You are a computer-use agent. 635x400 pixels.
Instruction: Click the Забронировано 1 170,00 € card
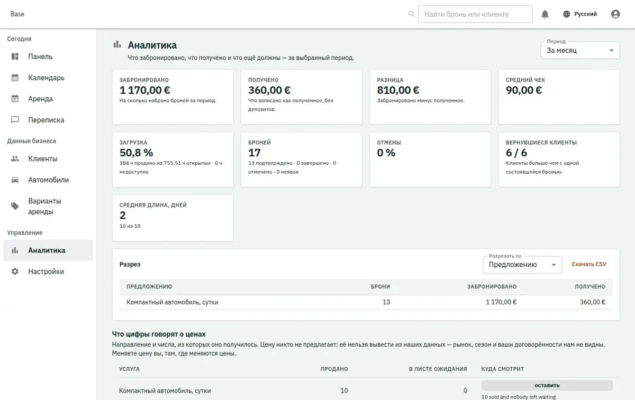(173, 97)
